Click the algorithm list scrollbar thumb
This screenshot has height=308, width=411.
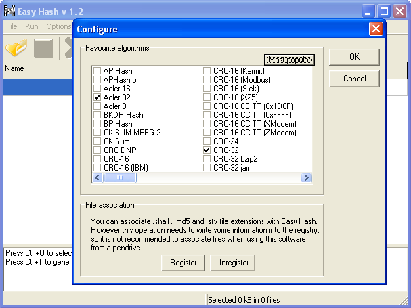pos(120,178)
